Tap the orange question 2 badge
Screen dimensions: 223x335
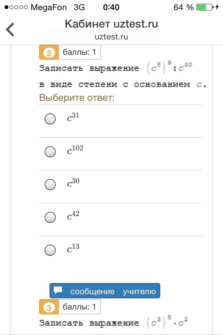pos(49,53)
